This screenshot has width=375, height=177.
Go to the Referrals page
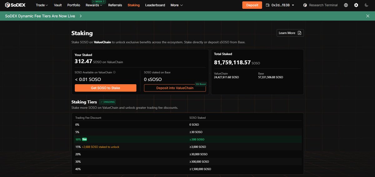click(x=115, y=5)
